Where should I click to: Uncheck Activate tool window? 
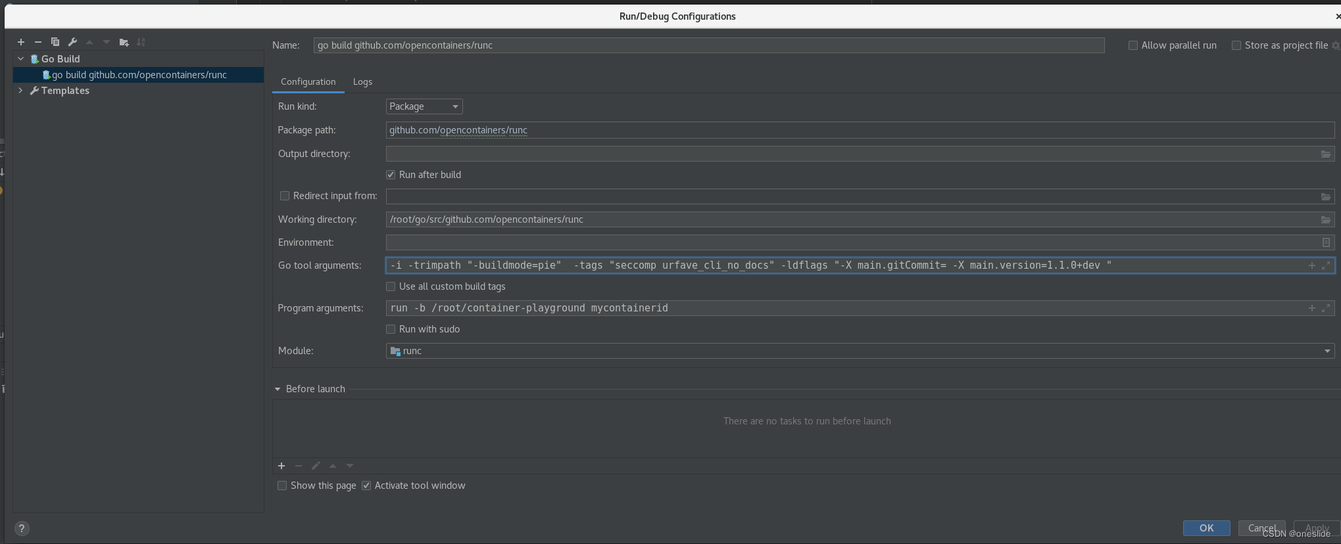(366, 486)
